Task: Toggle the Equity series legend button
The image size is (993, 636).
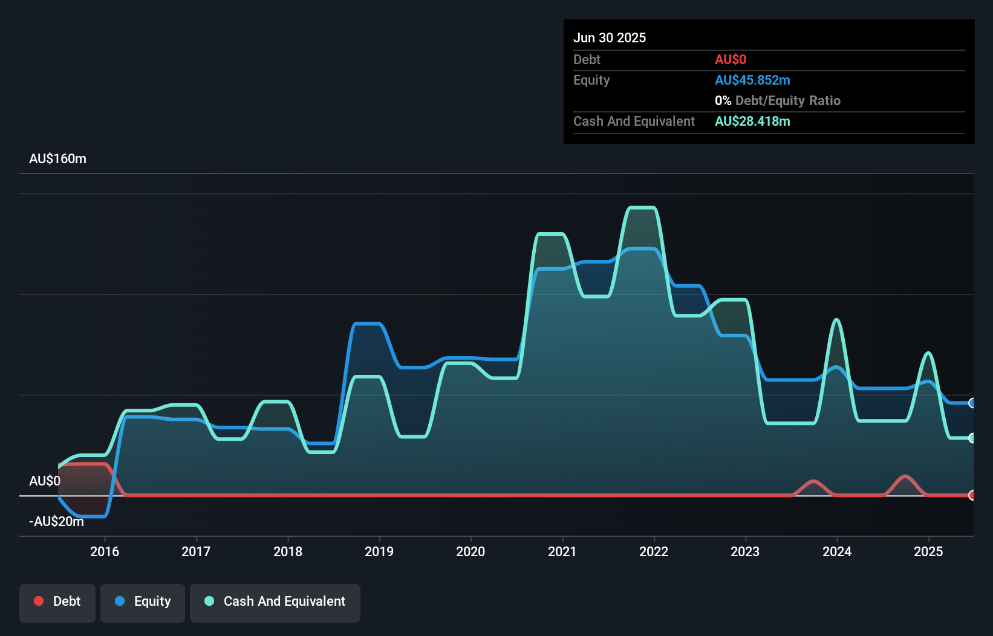Action: click(142, 603)
